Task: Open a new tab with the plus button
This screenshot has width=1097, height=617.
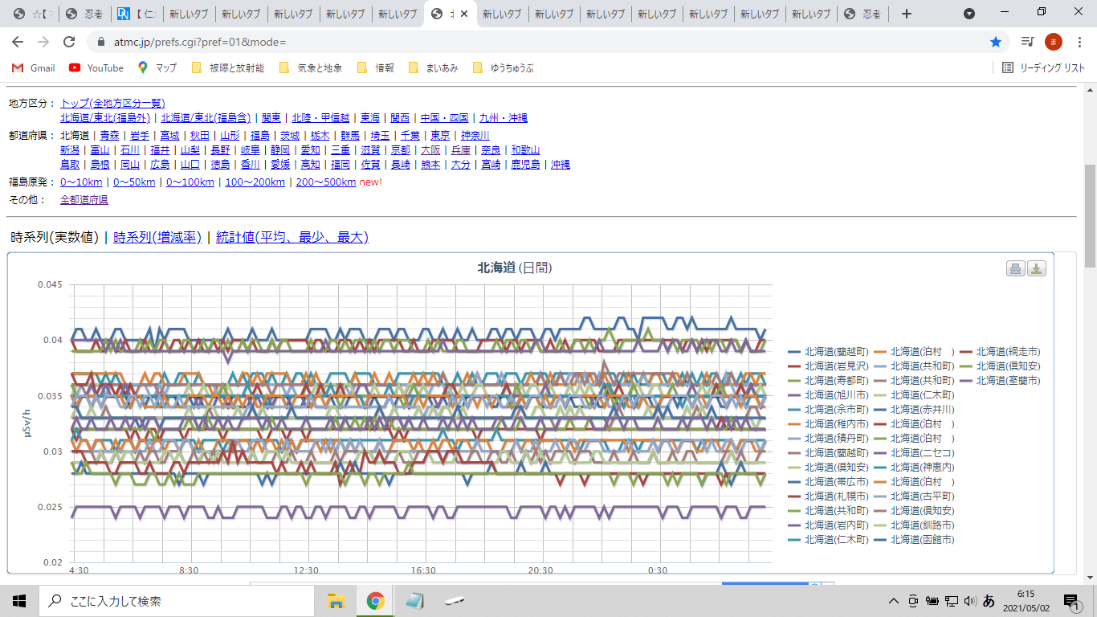Action: pos(907,14)
